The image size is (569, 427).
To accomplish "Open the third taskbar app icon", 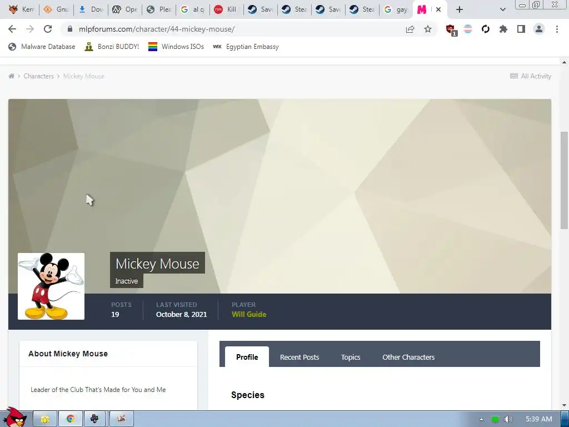I will (94, 419).
